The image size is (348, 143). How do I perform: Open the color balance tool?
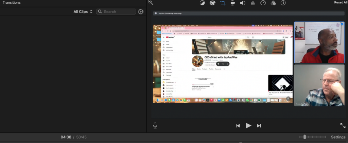point(202,3)
